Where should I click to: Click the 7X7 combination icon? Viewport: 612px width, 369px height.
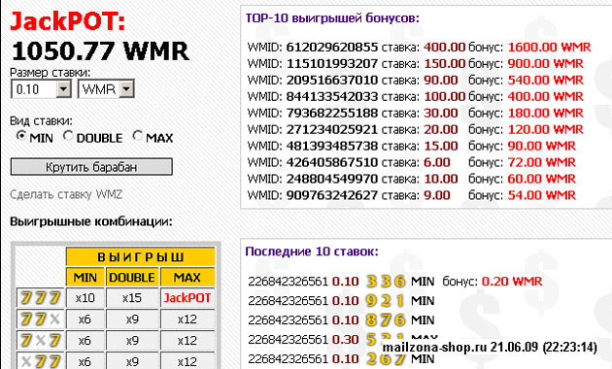41,341
